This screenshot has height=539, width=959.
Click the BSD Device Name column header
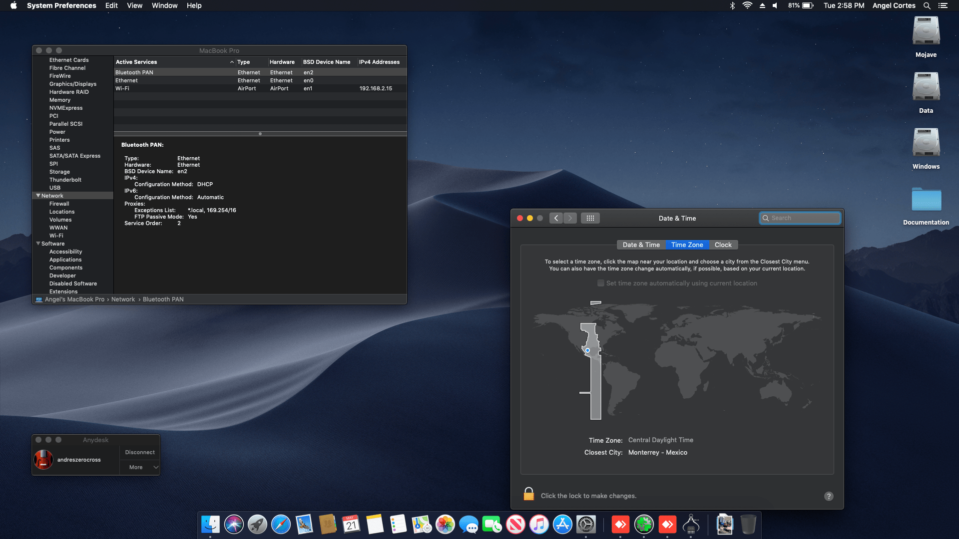tap(327, 62)
